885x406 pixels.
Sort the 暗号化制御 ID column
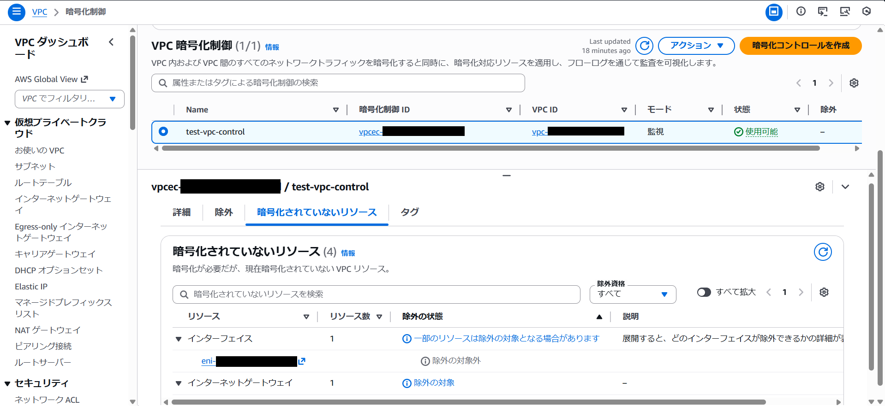tap(509, 110)
